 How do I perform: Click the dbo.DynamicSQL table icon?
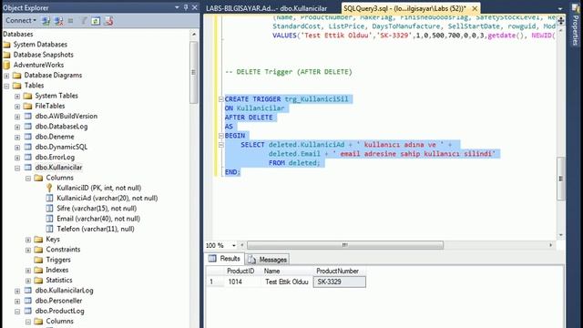click(28, 147)
